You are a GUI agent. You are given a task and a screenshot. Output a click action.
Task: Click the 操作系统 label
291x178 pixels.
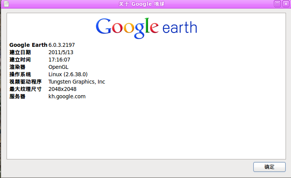point(20,74)
